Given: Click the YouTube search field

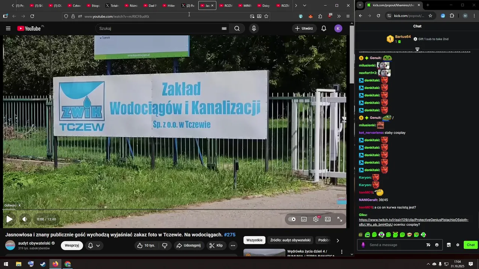Looking at the screenshot, I should [159, 28].
